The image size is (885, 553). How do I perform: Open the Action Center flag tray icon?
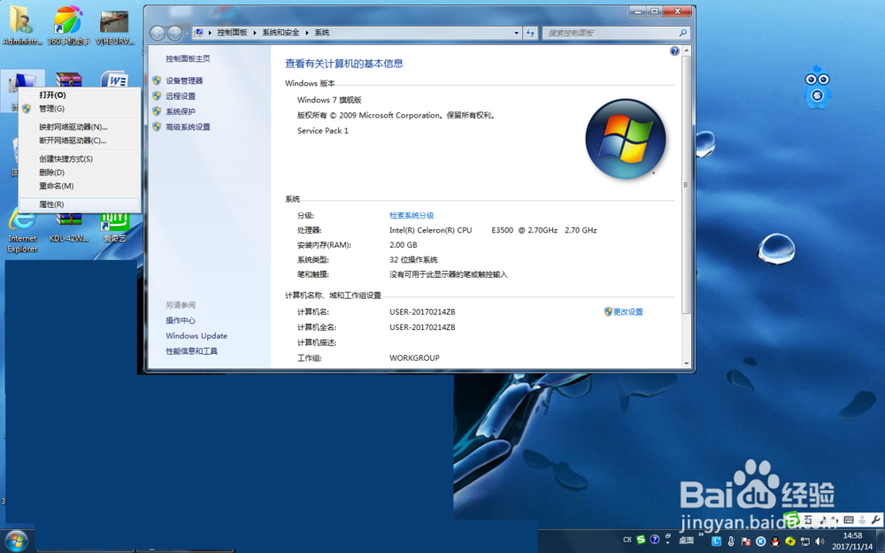(745, 541)
